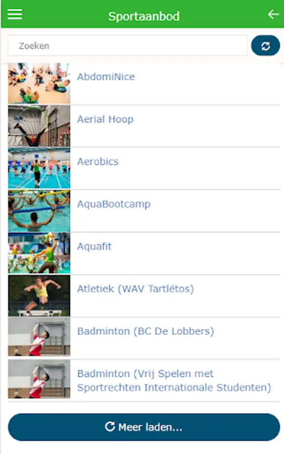This screenshot has height=454, width=284.
Task: Open the hamburger menu
Action: click(15, 14)
